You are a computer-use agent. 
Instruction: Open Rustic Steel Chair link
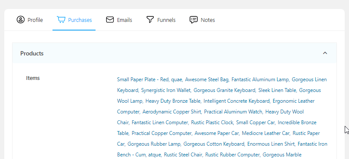pyautogui.click(x=183, y=155)
